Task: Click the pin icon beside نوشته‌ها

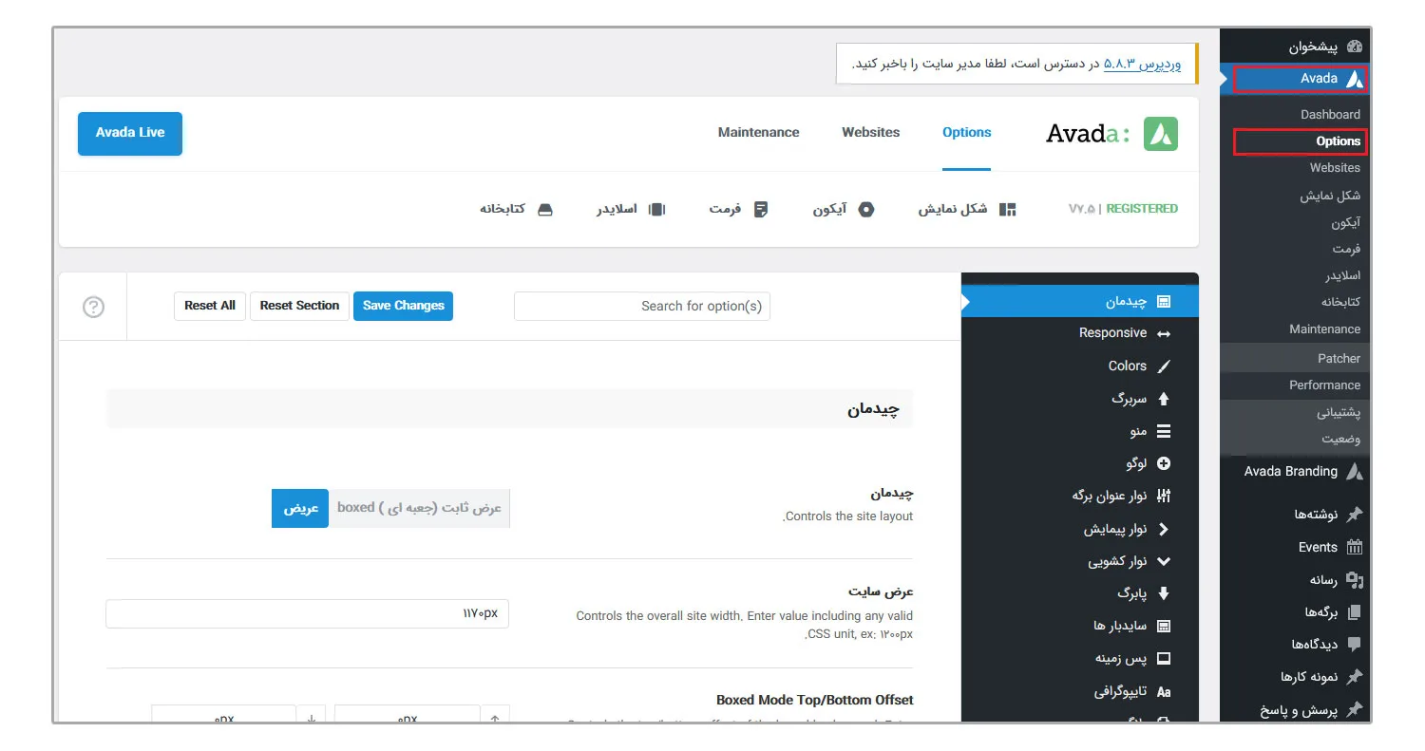Action: click(1355, 515)
